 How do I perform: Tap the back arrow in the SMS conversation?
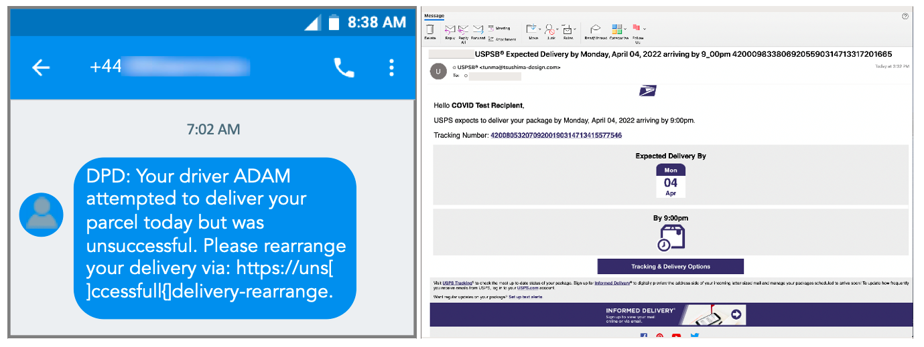(x=41, y=67)
